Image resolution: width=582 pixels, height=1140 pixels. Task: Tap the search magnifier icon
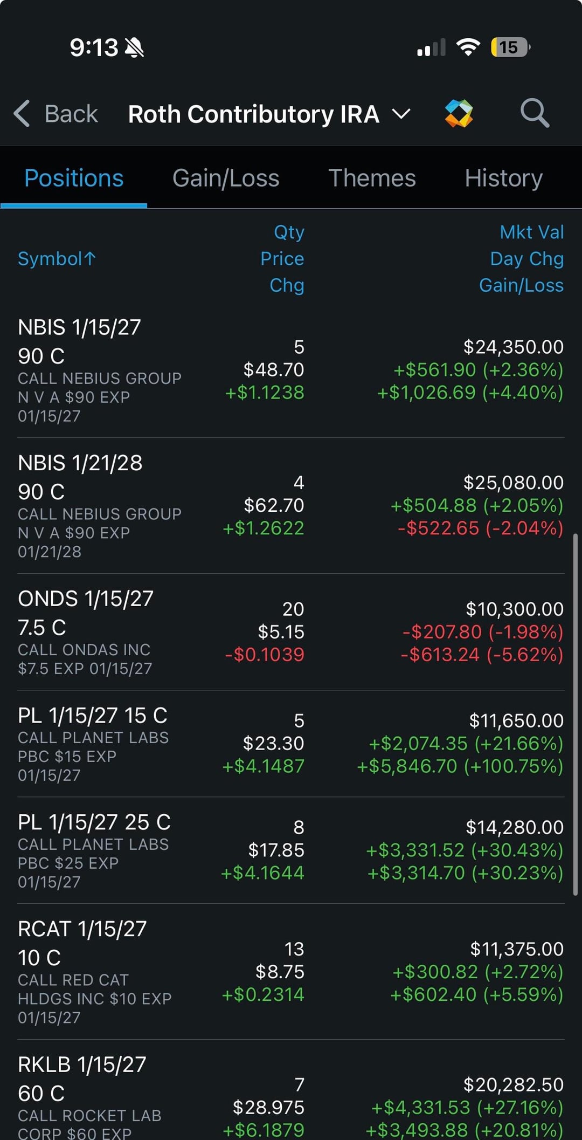click(x=534, y=113)
